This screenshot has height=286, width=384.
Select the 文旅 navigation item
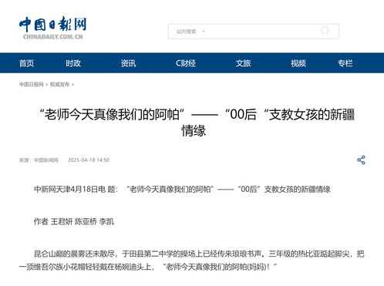pyautogui.click(x=243, y=63)
